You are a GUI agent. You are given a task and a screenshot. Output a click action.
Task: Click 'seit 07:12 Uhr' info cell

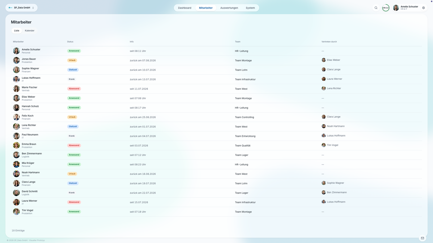(138, 155)
